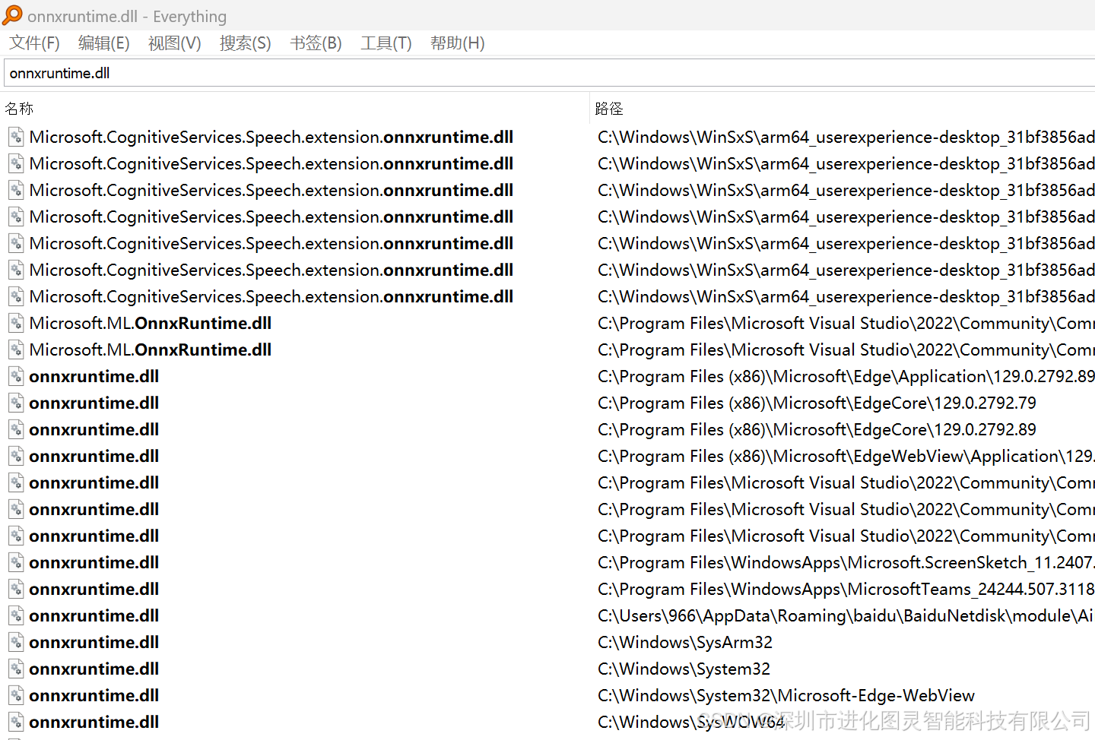Open the 文件(F) menu

click(x=34, y=43)
